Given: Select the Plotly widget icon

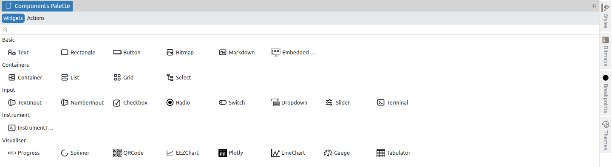Looking at the screenshot, I should (x=223, y=153).
